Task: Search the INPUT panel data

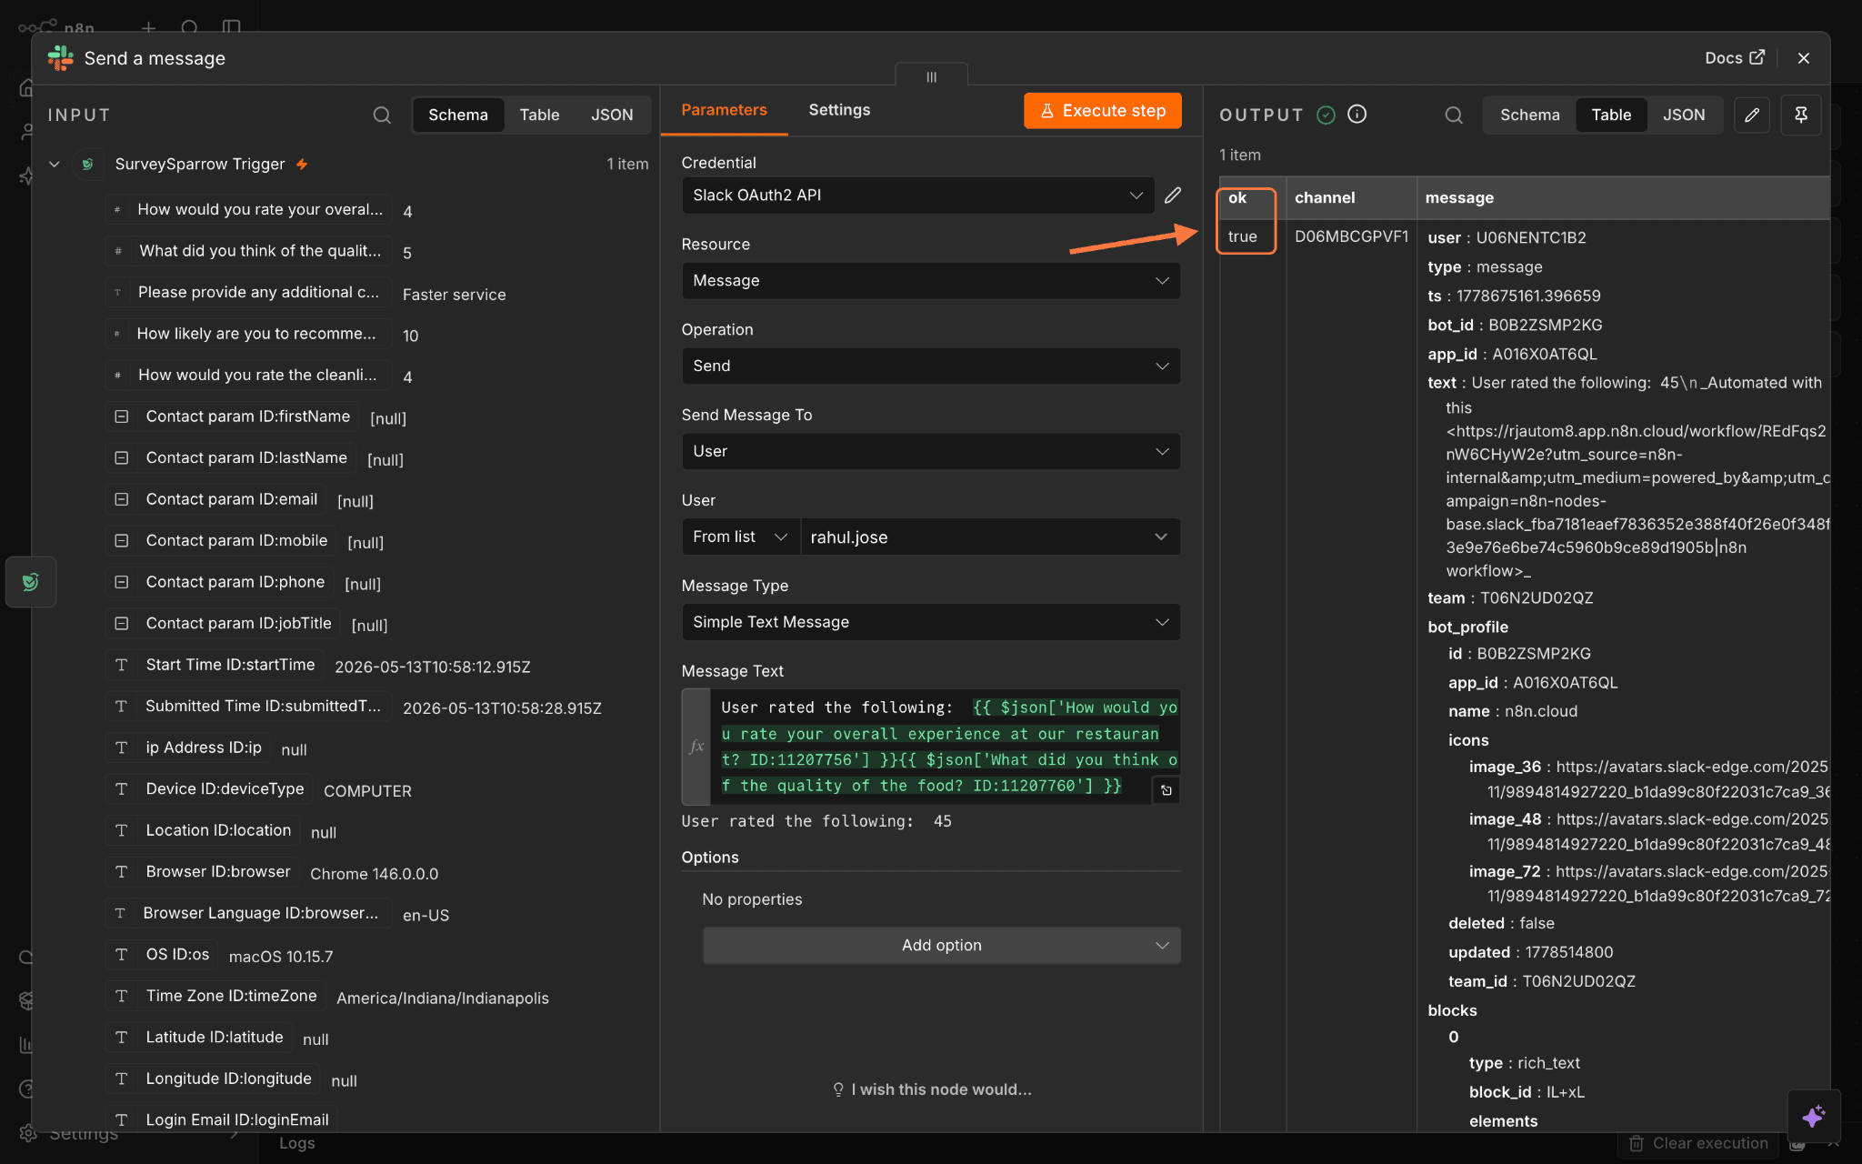Action: tap(382, 115)
